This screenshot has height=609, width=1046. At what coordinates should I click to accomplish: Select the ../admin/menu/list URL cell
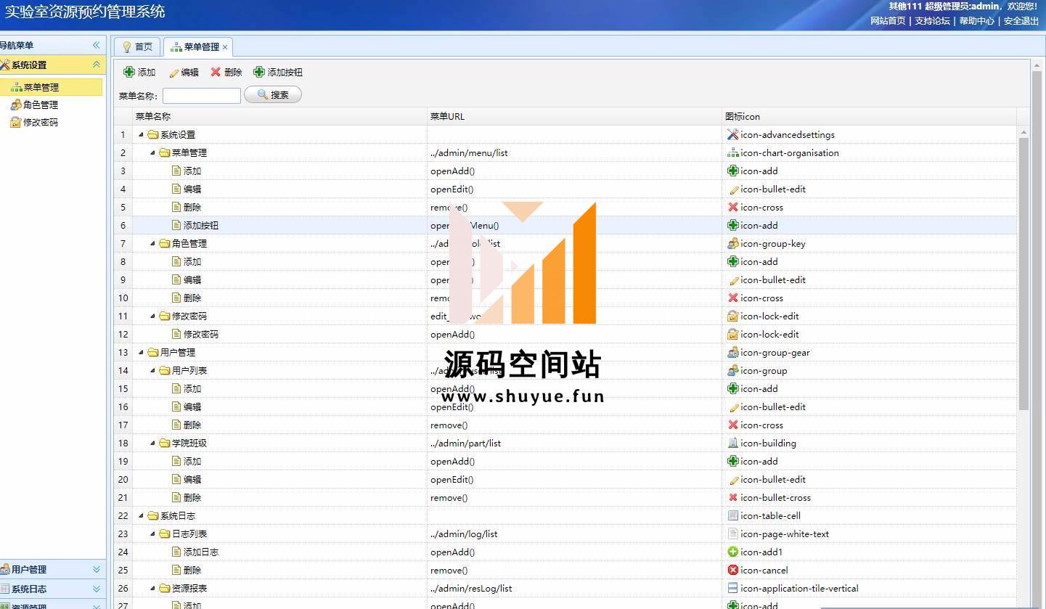(x=574, y=152)
